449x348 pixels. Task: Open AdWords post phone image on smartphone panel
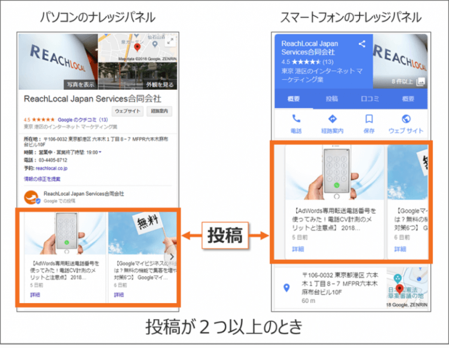pos(334,172)
